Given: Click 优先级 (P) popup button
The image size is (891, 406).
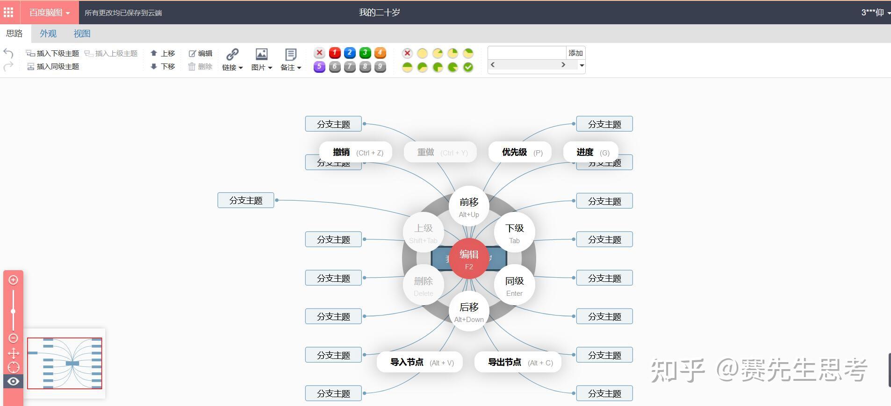Looking at the screenshot, I should click(520, 152).
